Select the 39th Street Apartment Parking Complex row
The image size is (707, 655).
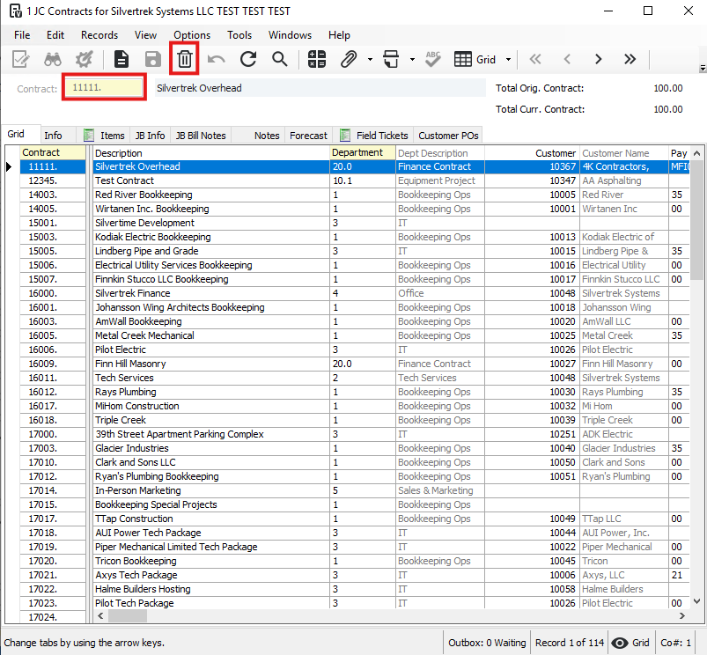(355, 434)
